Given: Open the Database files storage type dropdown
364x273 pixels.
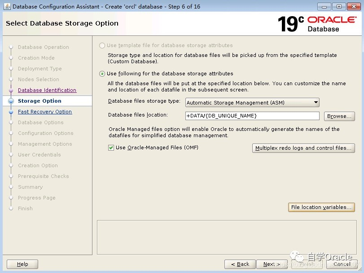Looking at the screenshot, I should [316, 102].
